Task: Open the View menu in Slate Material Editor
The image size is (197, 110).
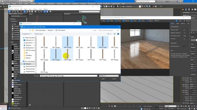Action: [x=30, y=9]
